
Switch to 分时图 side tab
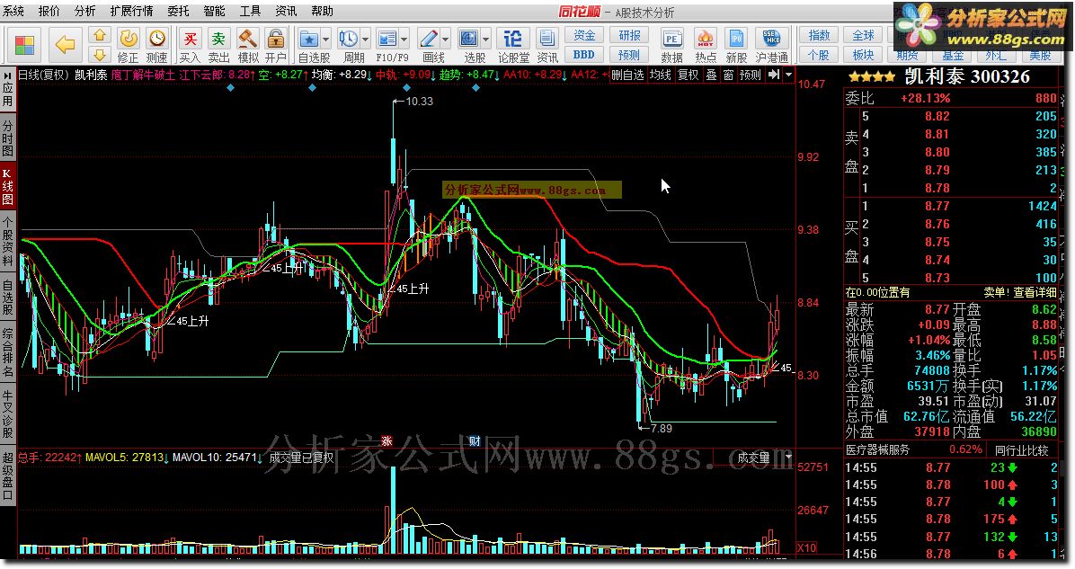pyautogui.click(x=7, y=138)
